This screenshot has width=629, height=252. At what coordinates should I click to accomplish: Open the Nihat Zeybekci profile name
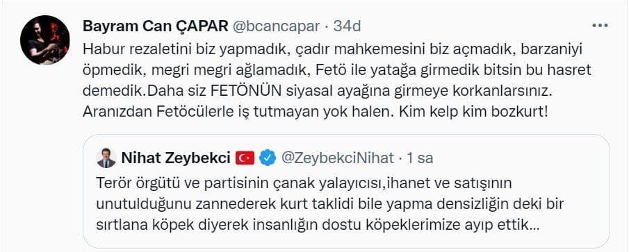(175, 159)
